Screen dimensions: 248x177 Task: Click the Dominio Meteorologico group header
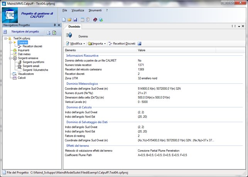(x=82, y=84)
